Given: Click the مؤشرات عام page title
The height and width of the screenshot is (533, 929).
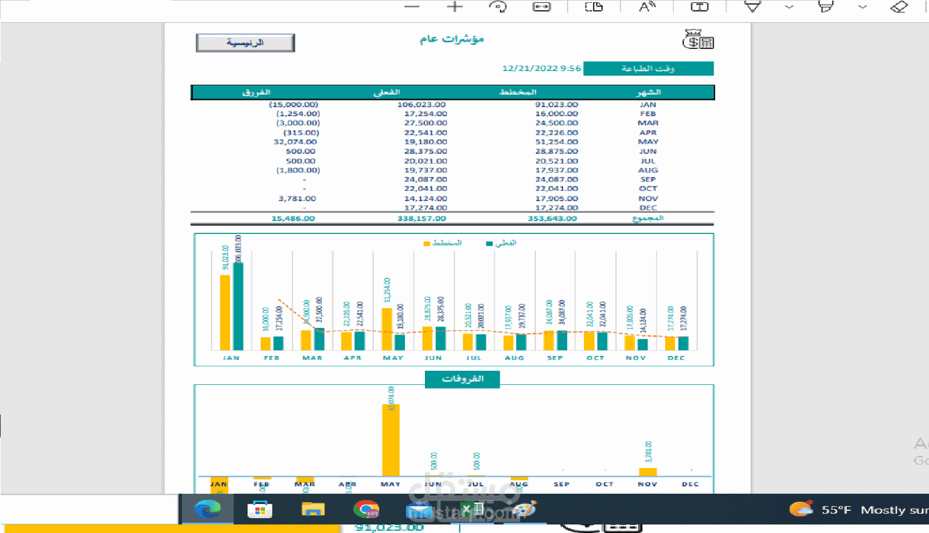Looking at the screenshot, I should [452, 38].
